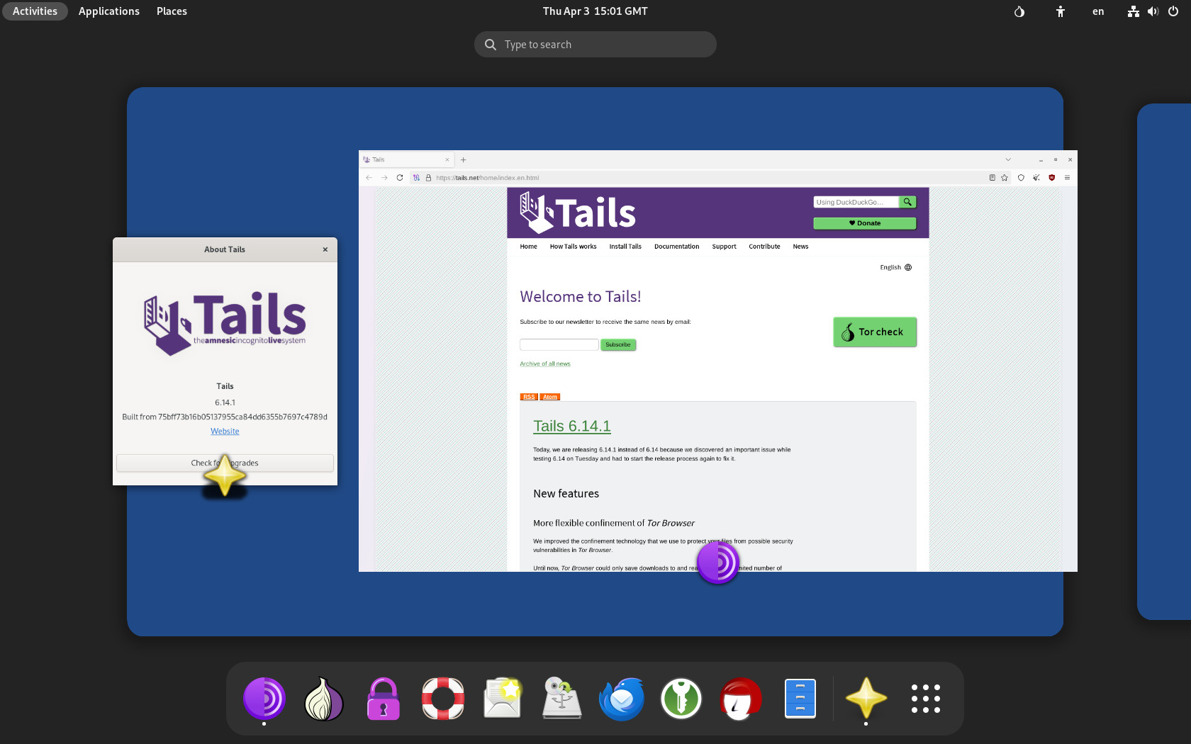1191x744 pixels.
Task: Open the Contribute navigation item
Action: coord(765,247)
